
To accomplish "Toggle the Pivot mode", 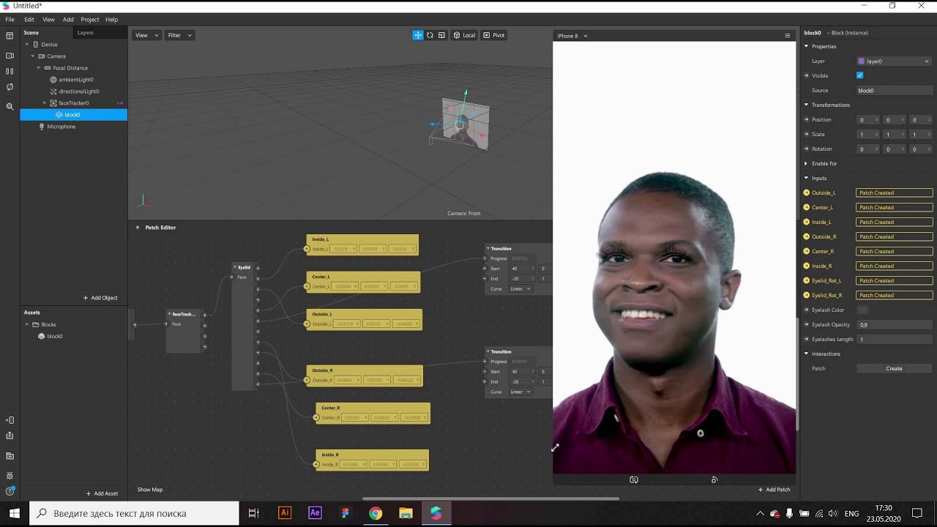I will [494, 35].
